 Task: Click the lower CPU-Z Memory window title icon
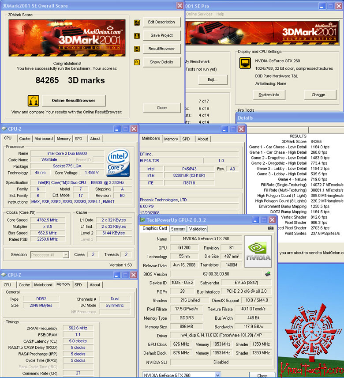[x=4, y=275]
